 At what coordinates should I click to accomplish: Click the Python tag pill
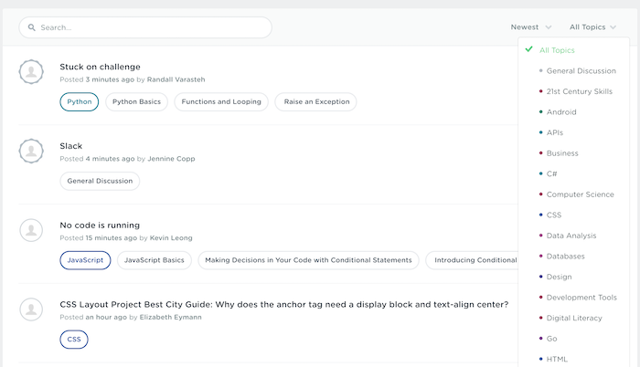point(80,102)
